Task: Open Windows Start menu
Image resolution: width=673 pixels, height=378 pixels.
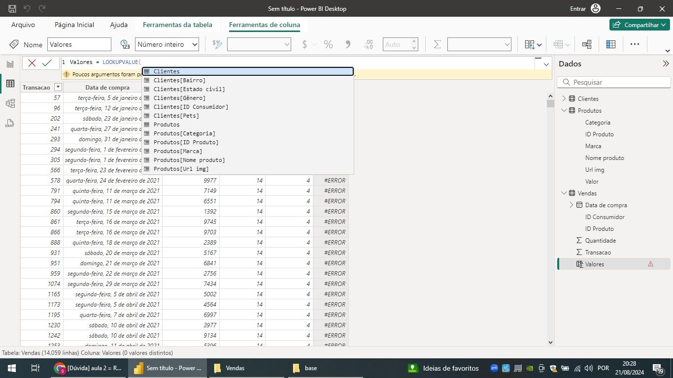Action: [11, 368]
